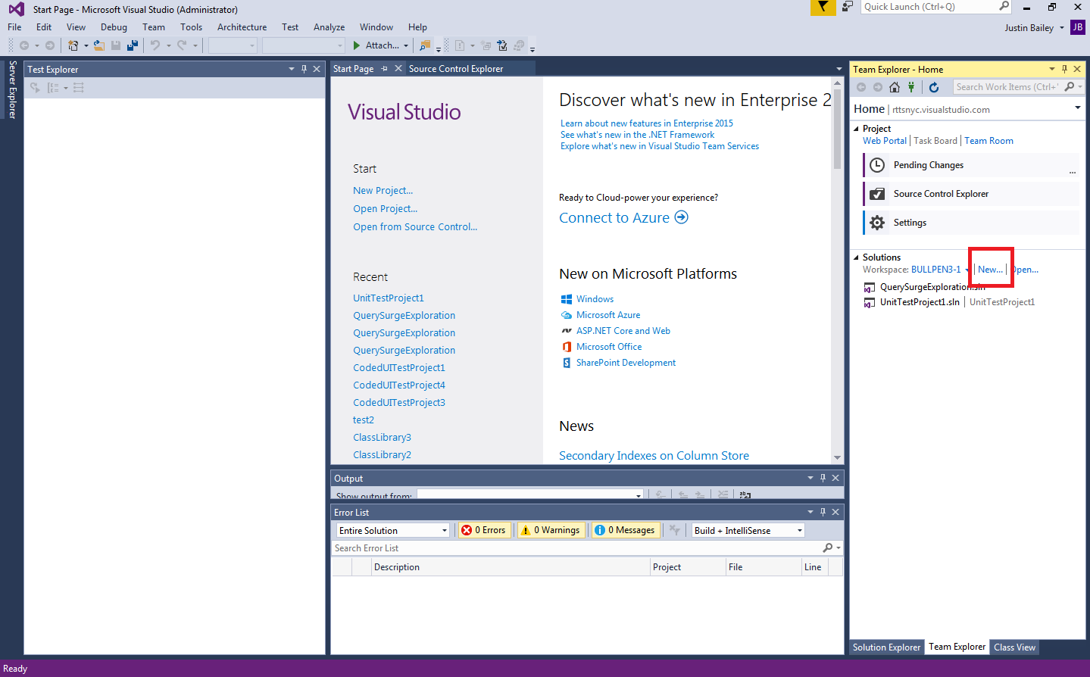The width and height of the screenshot is (1090, 677).
Task: Toggle word wrap in Output toolbar
Action: [x=745, y=494]
